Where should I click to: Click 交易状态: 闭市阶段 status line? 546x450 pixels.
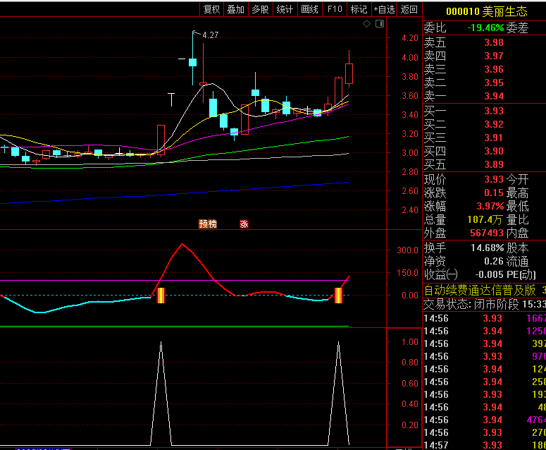click(x=485, y=304)
